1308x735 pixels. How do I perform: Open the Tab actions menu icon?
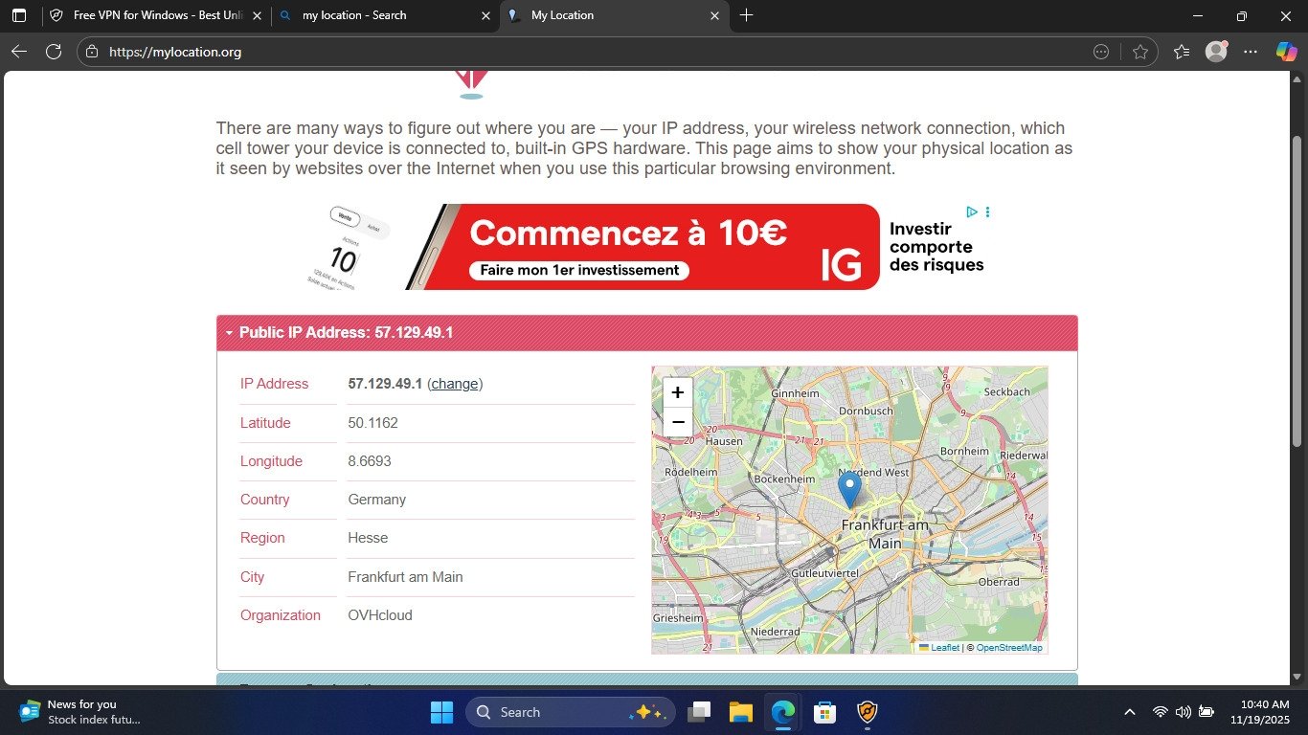[x=19, y=15]
